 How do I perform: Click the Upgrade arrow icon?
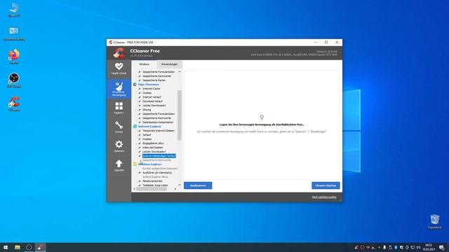(119, 163)
